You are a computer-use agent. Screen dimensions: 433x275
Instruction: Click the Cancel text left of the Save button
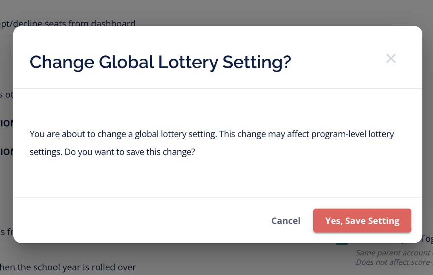coord(286,221)
